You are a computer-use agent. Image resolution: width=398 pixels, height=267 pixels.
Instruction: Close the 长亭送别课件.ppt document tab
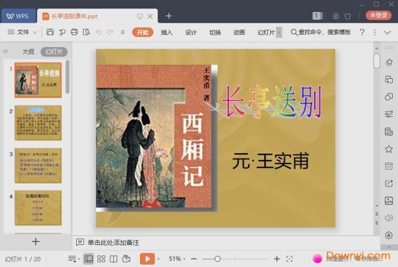(150, 16)
